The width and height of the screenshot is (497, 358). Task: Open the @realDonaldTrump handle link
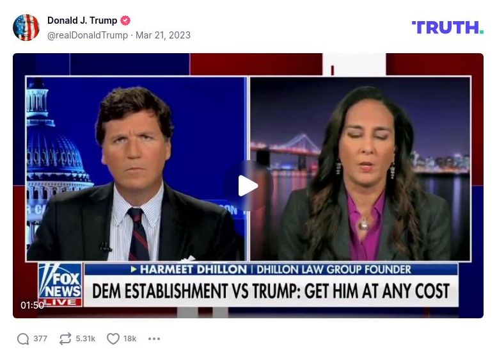click(88, 35)
